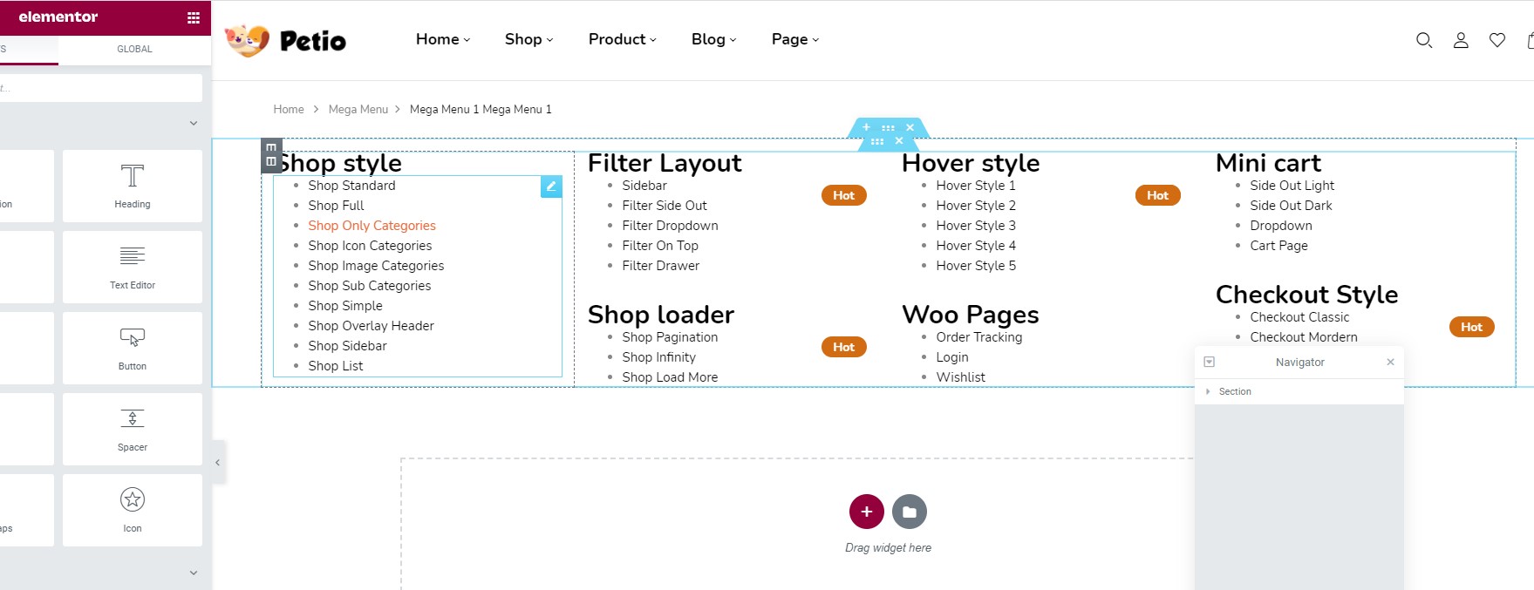Go to Home in the breadcrumb

(289, 109)
